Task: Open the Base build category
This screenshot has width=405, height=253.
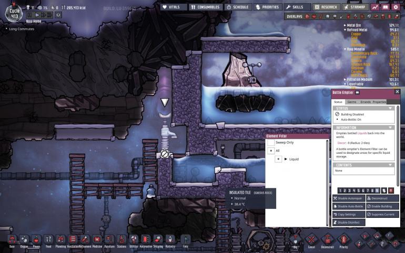Action: point(12,240)
